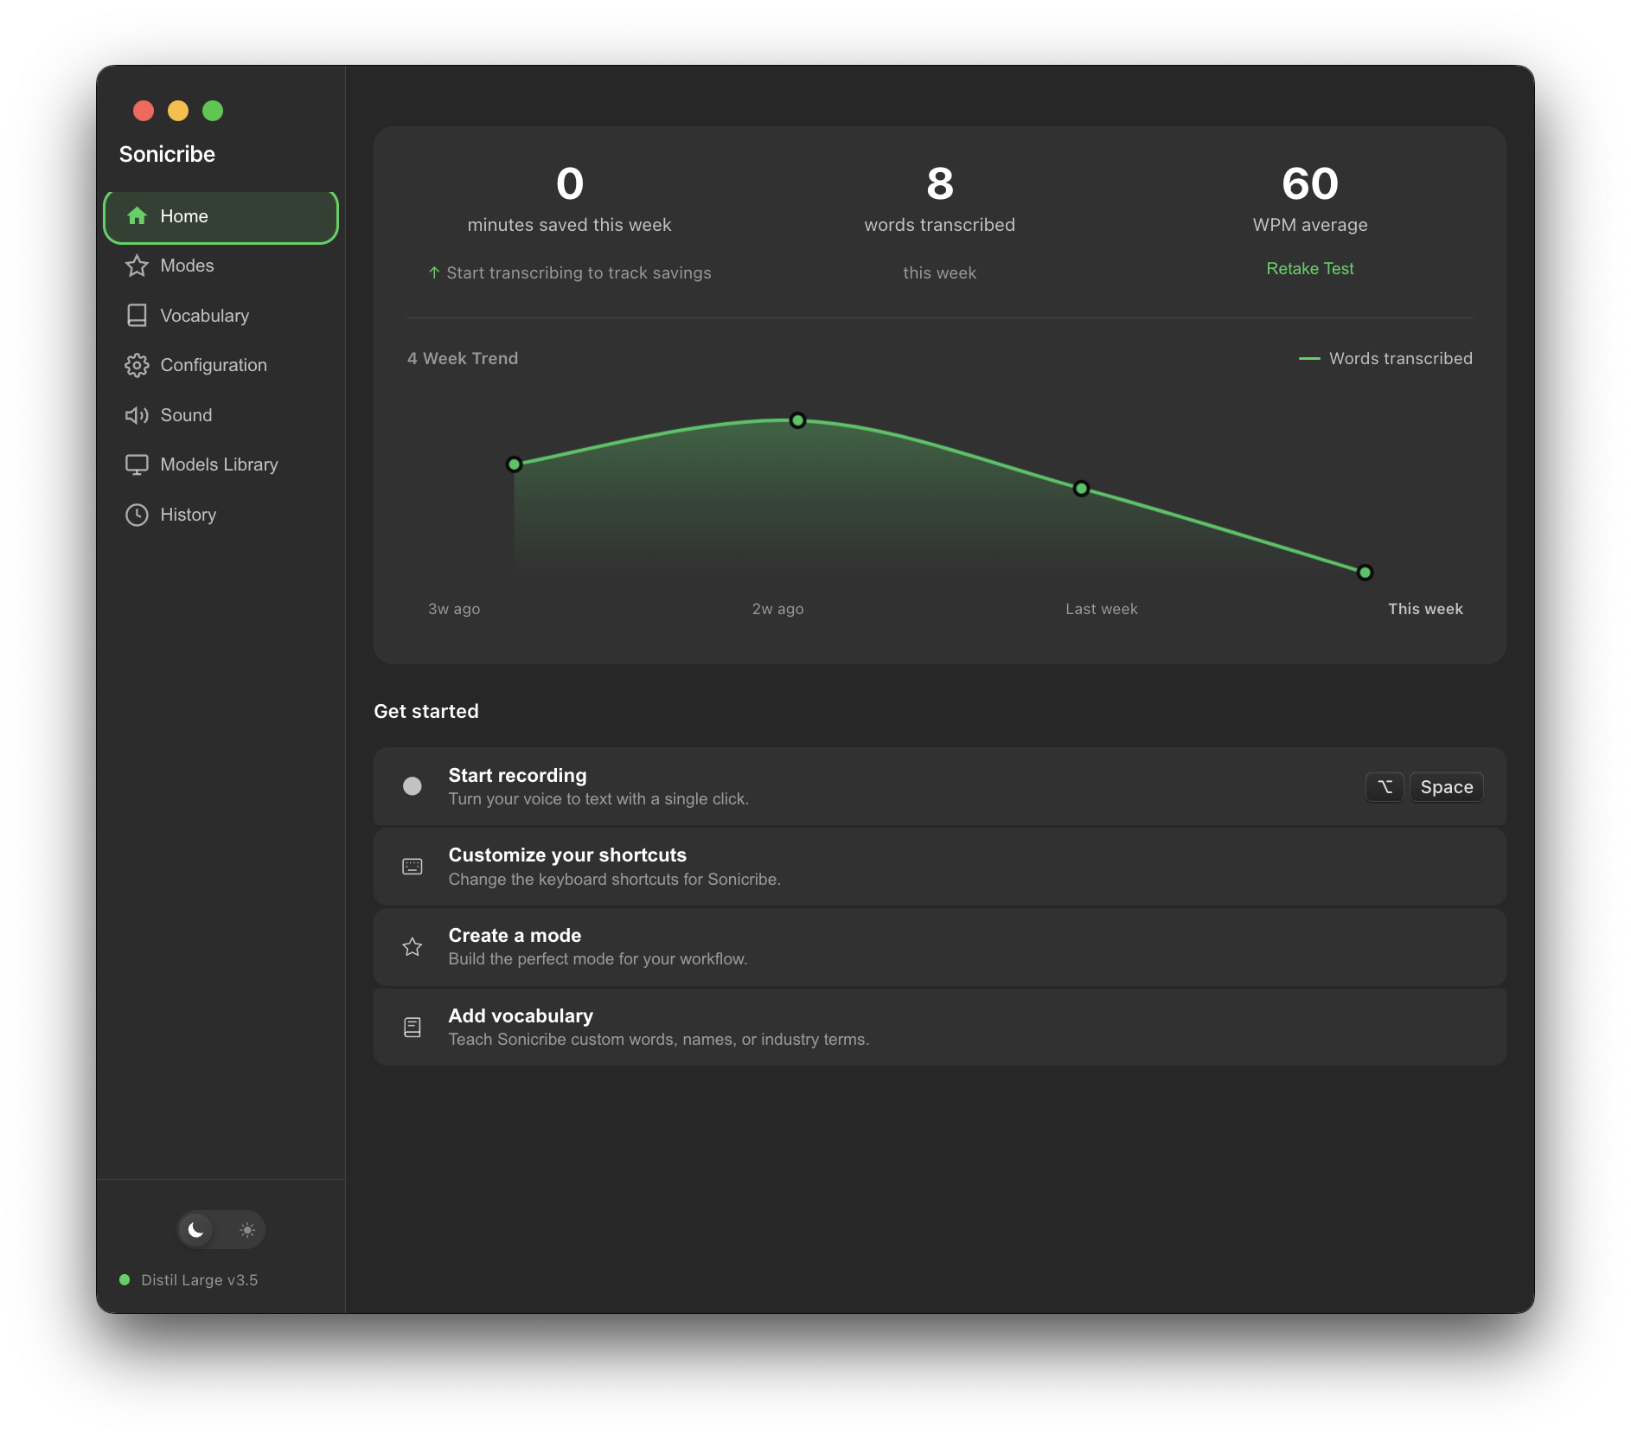The height and width of the screenshot is (1441, 1631).
Task: Click the 'This week' axis label
Action: point(1425,609)
